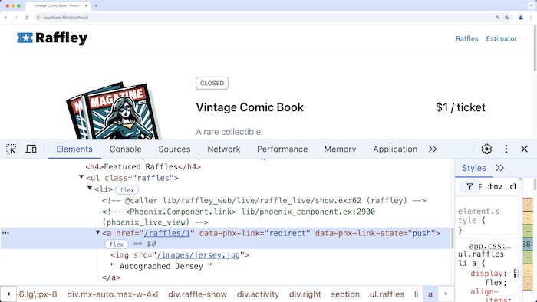
Task: Edit the display property in Styles
Action: [x=486, y=274]
